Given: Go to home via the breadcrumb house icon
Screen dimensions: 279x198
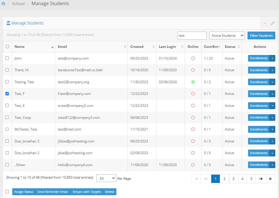Looking at the screenshot, I should pyautogui.click(x=3, y=4).
